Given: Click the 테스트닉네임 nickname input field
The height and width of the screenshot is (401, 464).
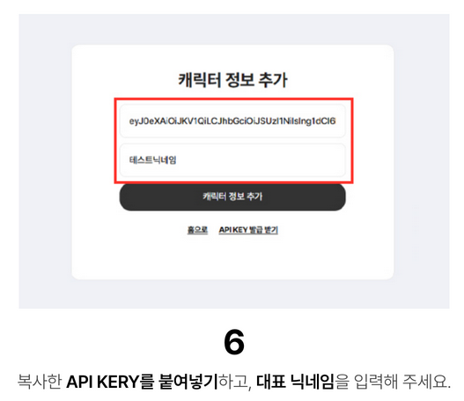Looking at the screenshot, I should (232, 160).
